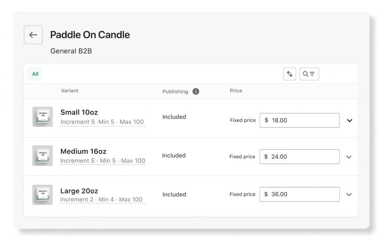The width and height of the screenshot is (383, 240).
Task: Click the Price column header
Action: click(236, 90)
